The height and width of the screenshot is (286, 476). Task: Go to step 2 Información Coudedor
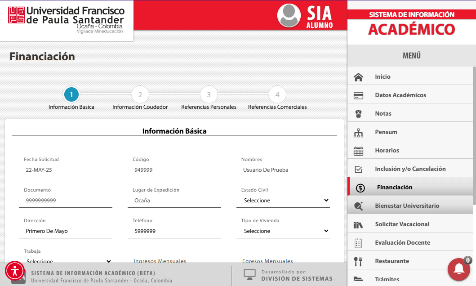[x=140, y=94]
